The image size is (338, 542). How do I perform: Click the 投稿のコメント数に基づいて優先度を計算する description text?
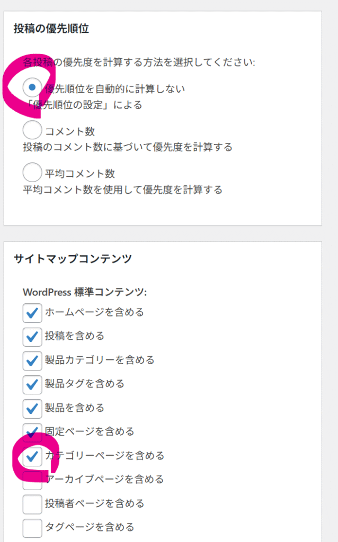[128, 147]
